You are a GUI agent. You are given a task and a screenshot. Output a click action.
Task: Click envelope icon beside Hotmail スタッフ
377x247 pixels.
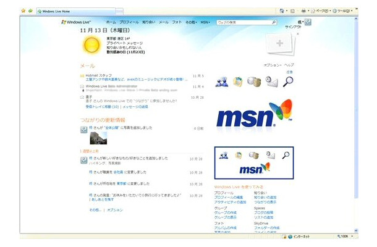tap(82, 76)
